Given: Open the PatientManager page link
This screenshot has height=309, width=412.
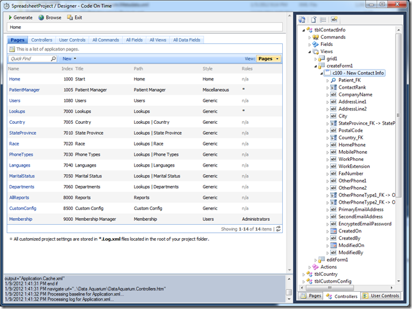Looking at the screenshot, I should pos(24,90).
